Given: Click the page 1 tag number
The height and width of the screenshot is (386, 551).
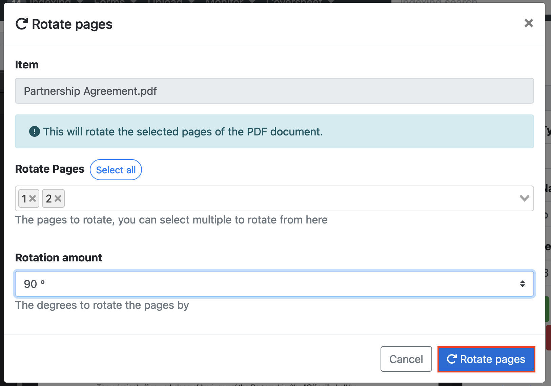Looking at the screenshot, I should [24, 198].
